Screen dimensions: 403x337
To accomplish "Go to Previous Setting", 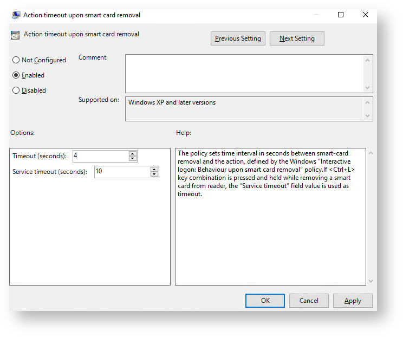I will 238,38.
